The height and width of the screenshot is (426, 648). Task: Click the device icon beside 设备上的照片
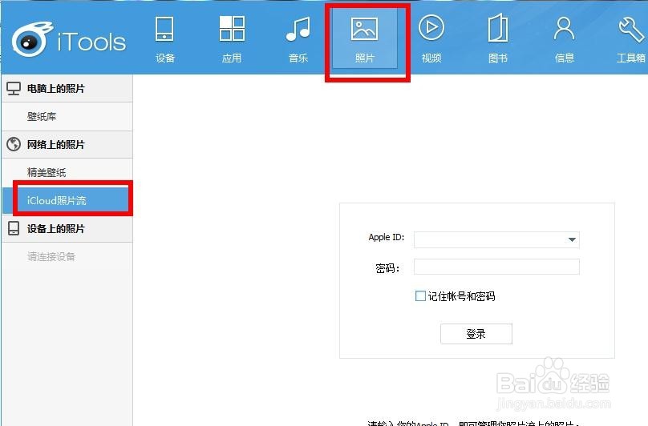click(14, 228)
